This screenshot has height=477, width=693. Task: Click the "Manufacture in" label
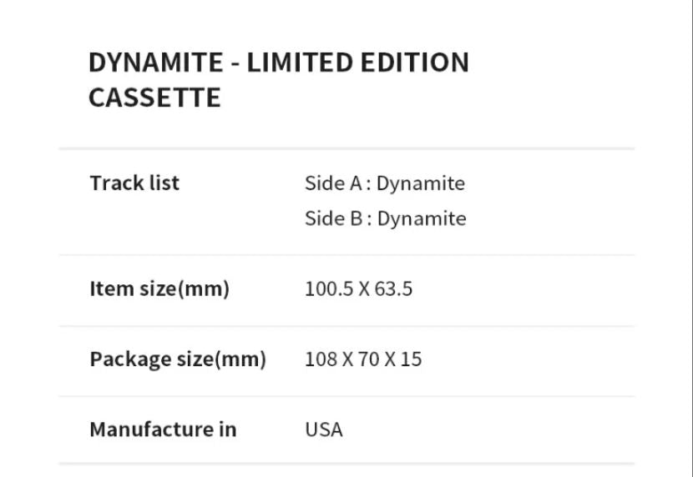point(163,429)
